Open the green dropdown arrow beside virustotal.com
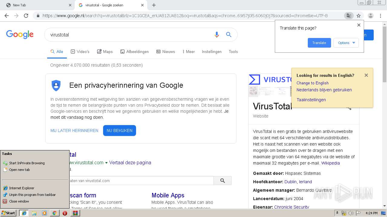Image resolution: width=387 pixels, height=217 pixels. [106, 163]
